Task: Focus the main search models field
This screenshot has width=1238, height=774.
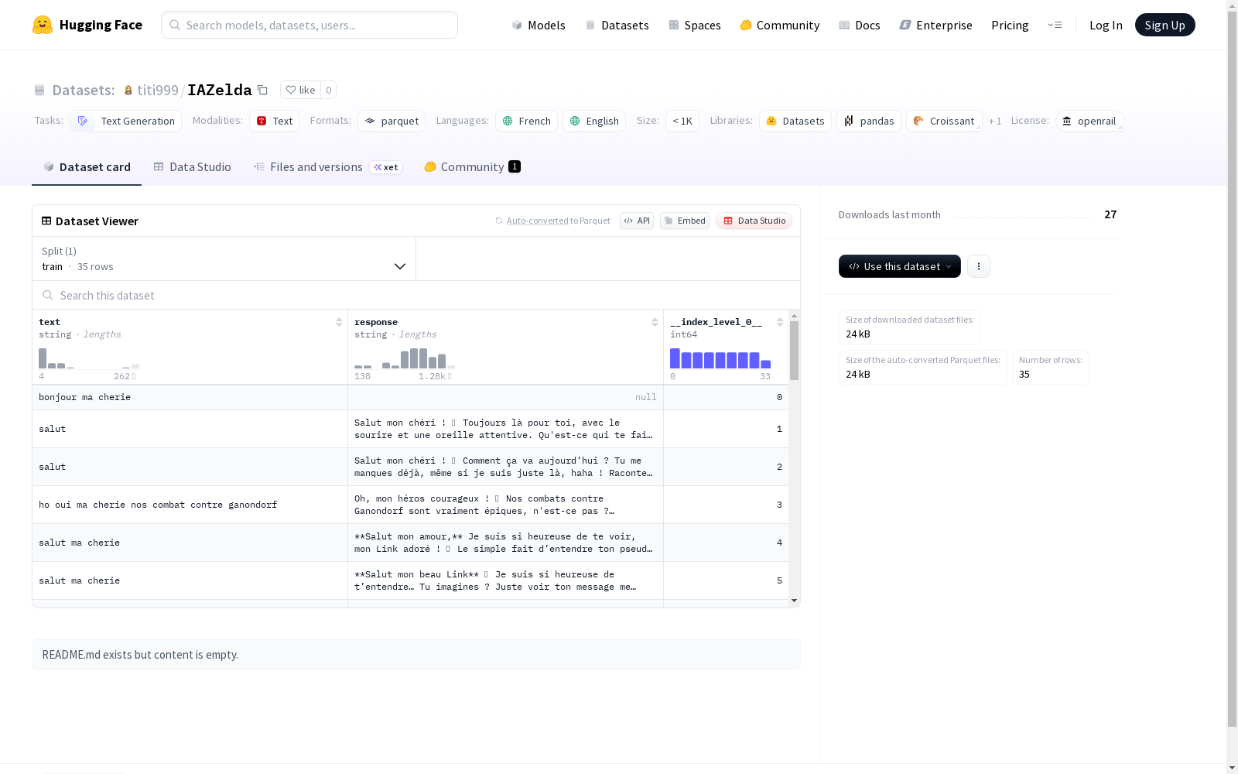Action: tap(309, 25)
